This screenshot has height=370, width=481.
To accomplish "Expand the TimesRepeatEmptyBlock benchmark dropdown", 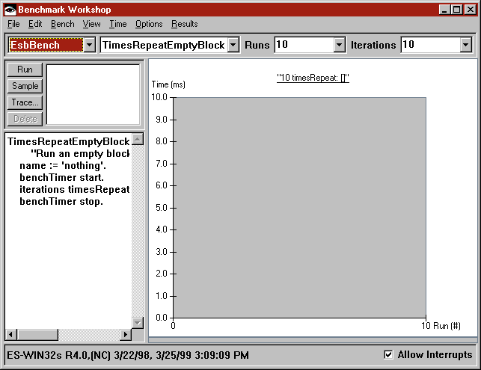I will pyautogui.click(x=233, y=45).
